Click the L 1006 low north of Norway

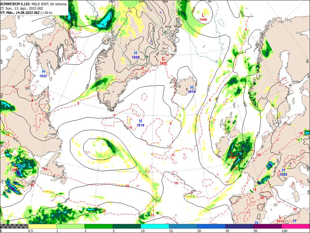point(203,17)
